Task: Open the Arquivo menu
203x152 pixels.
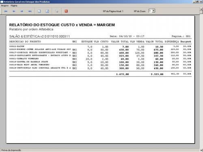Action: 5,6
